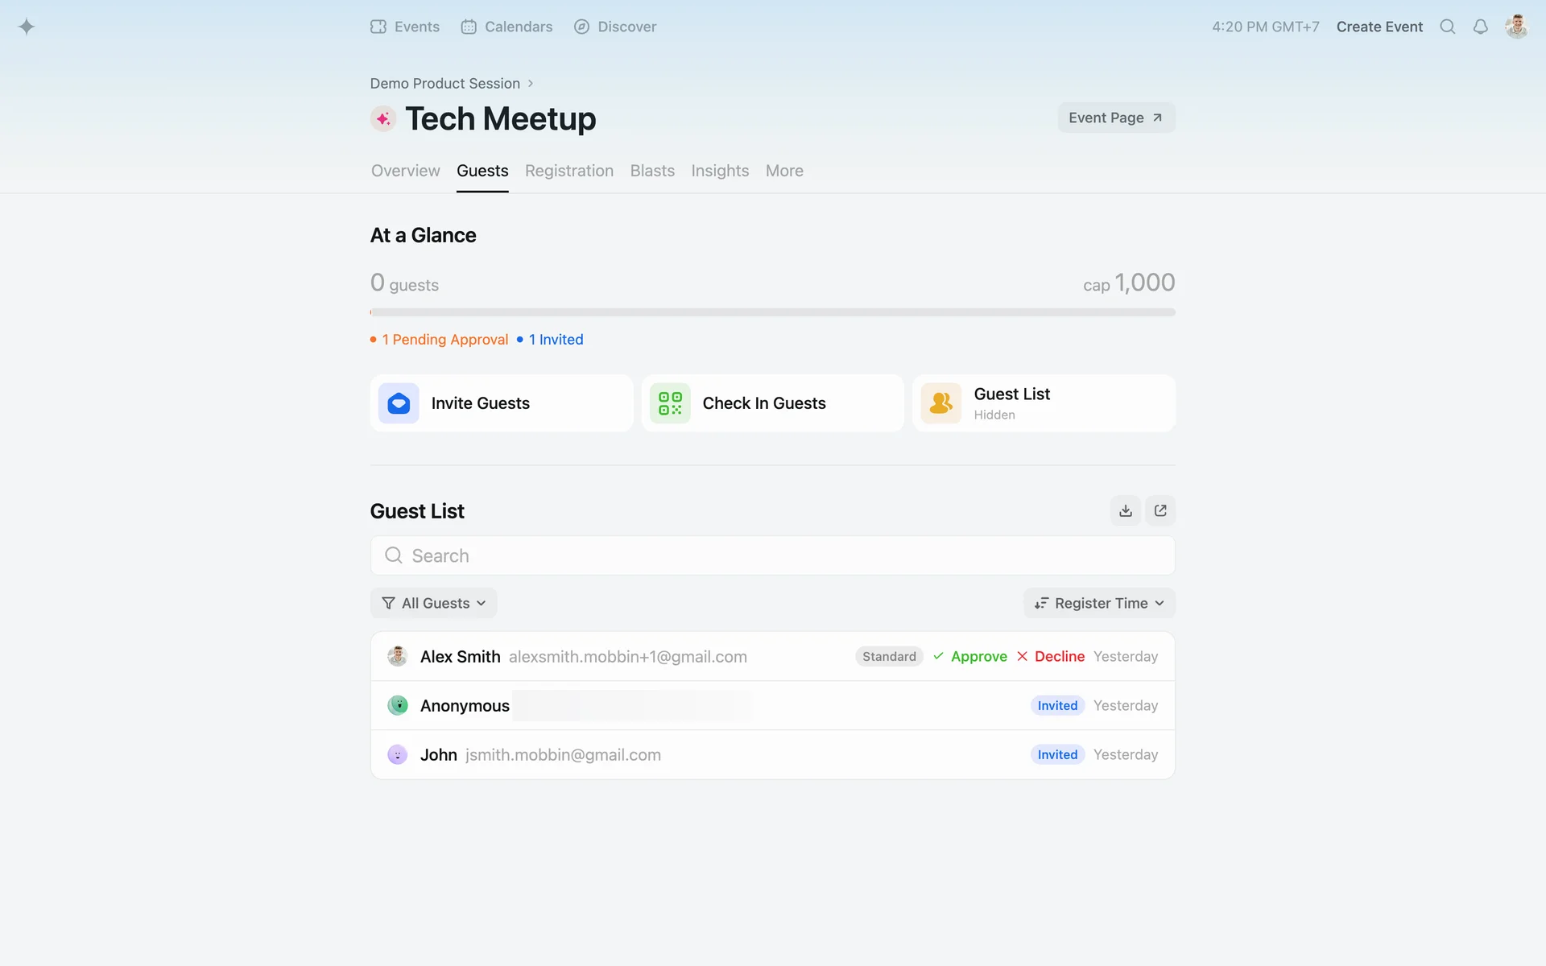Viewport: 1546px width, 966px height.
Task: Open the notifications bell
Action: pos(1480,27)
